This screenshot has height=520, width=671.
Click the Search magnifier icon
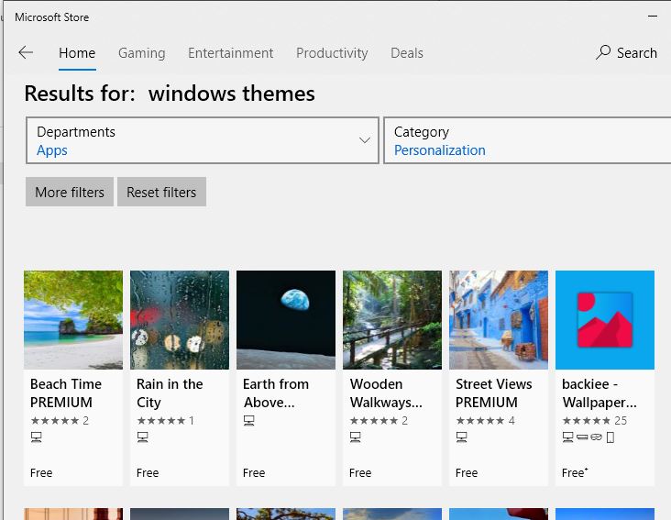pos(603,53)
